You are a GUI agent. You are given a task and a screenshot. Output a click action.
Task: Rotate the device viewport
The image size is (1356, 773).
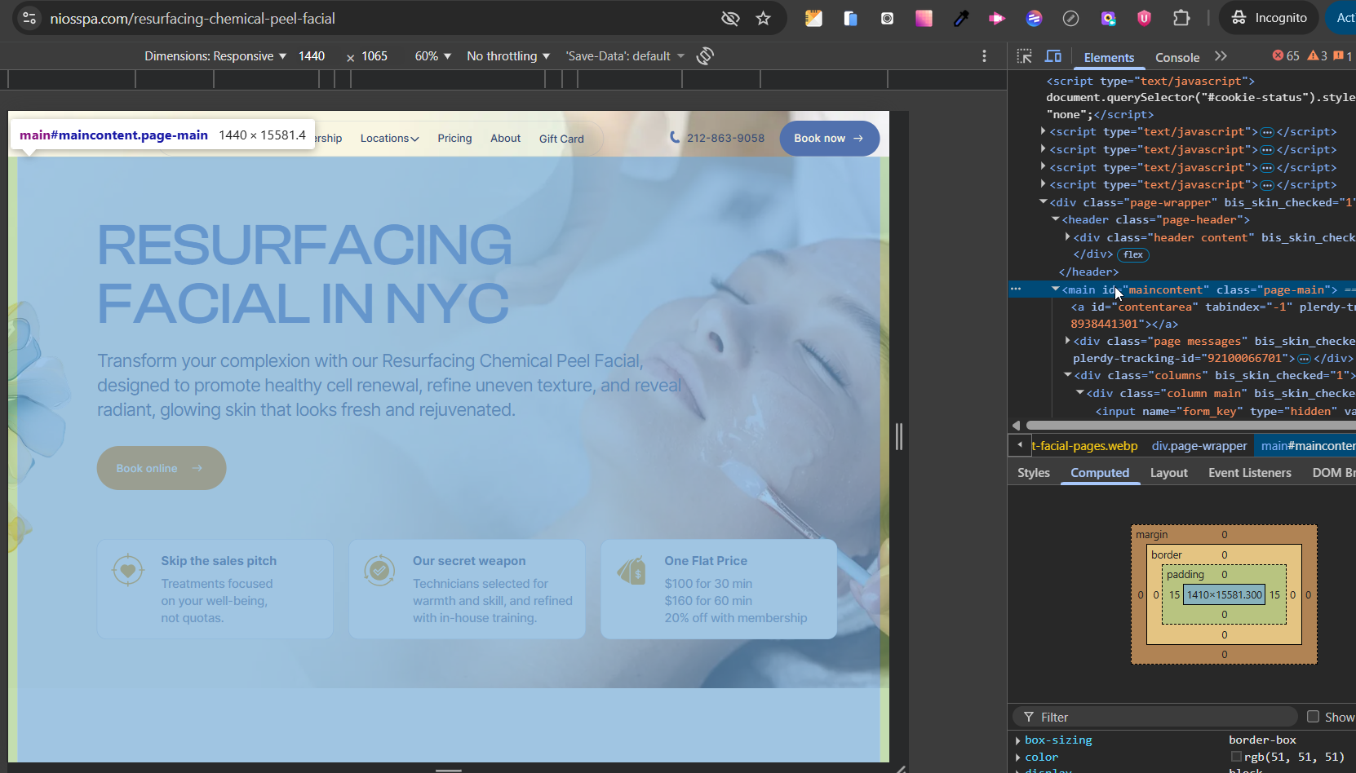(x=705, y=55)
